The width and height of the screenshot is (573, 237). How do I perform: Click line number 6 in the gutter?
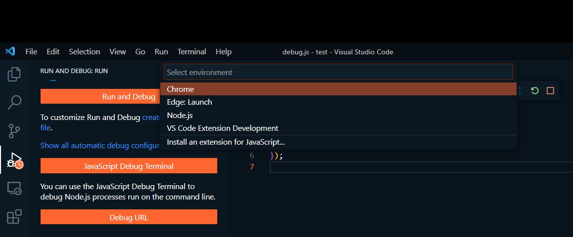click(x=252, y=156)
